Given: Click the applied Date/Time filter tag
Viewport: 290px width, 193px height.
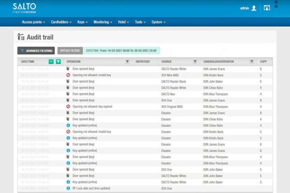Looking at the screenshot, I should coord(121,50).
